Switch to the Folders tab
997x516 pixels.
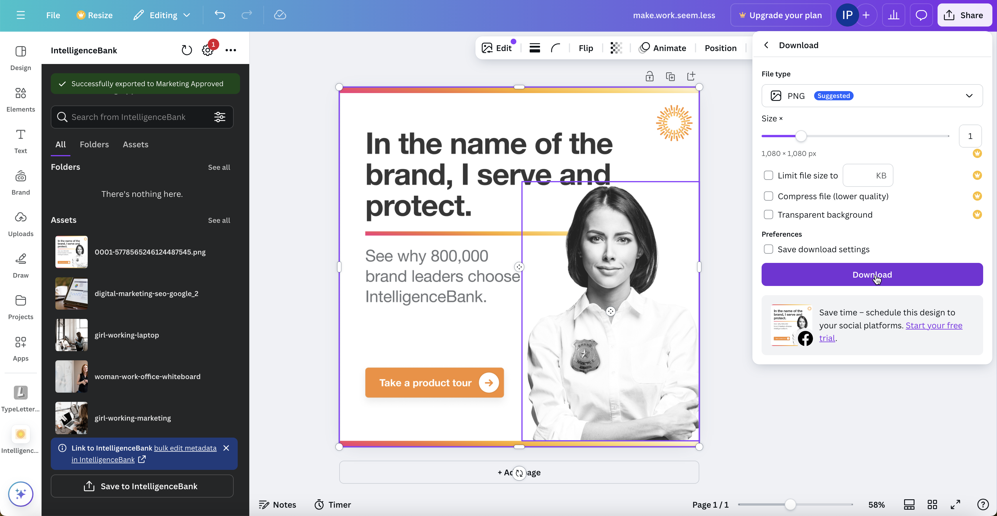(x=94, y=144)
